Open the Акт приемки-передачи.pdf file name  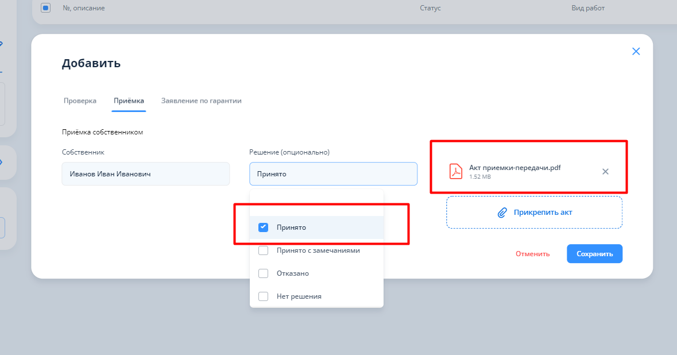[514, 167]
